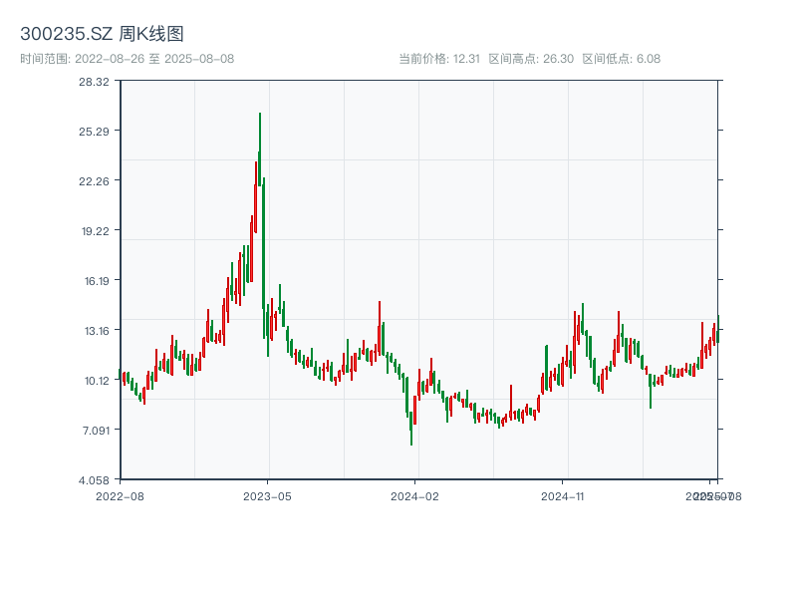This screenshot has height=598, width=797.
Task: Click the tallest green candlestick at the peak
Action: click(260, 149)
